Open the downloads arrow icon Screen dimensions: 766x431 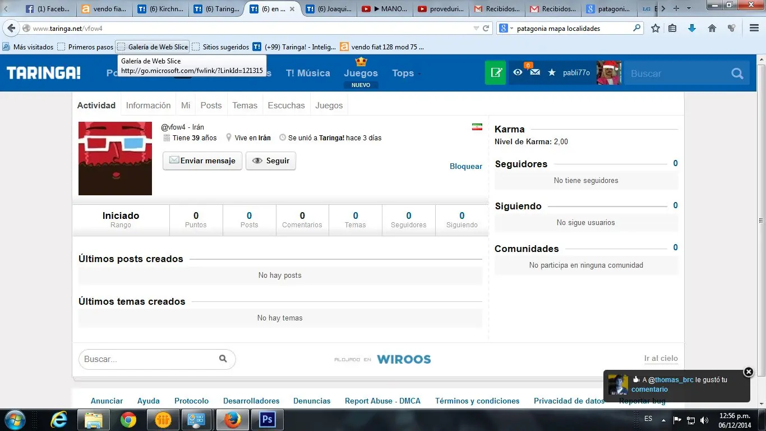692,28
